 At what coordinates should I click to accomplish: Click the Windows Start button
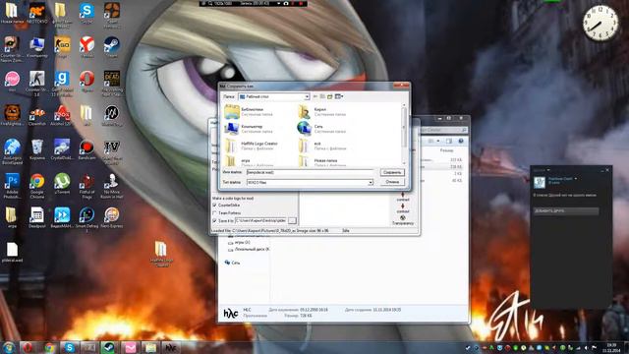tap(9, 347)
